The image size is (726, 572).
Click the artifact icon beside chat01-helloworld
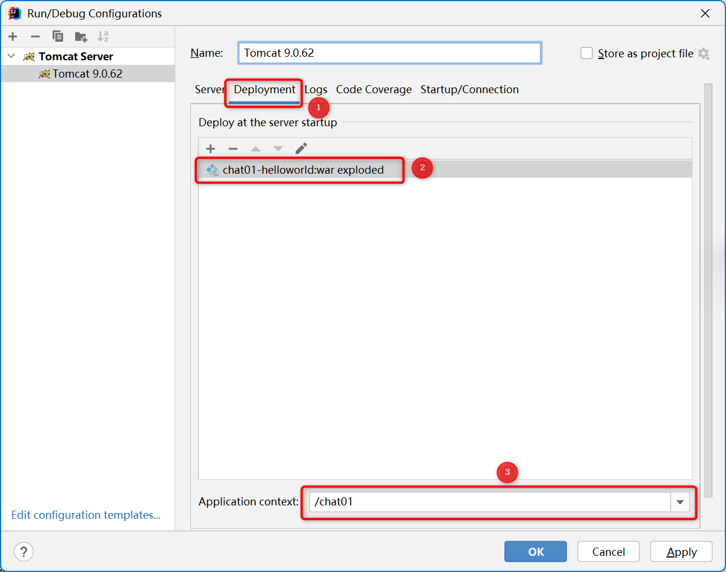tap(212, 170)
